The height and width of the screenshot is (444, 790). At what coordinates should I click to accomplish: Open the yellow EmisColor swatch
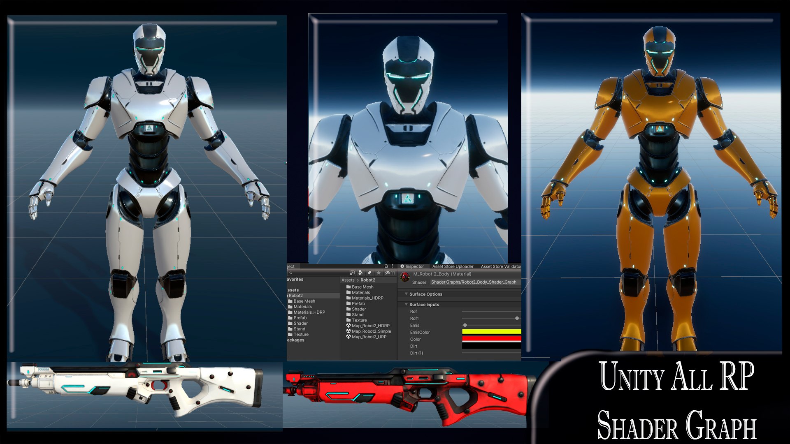point(492,332)
